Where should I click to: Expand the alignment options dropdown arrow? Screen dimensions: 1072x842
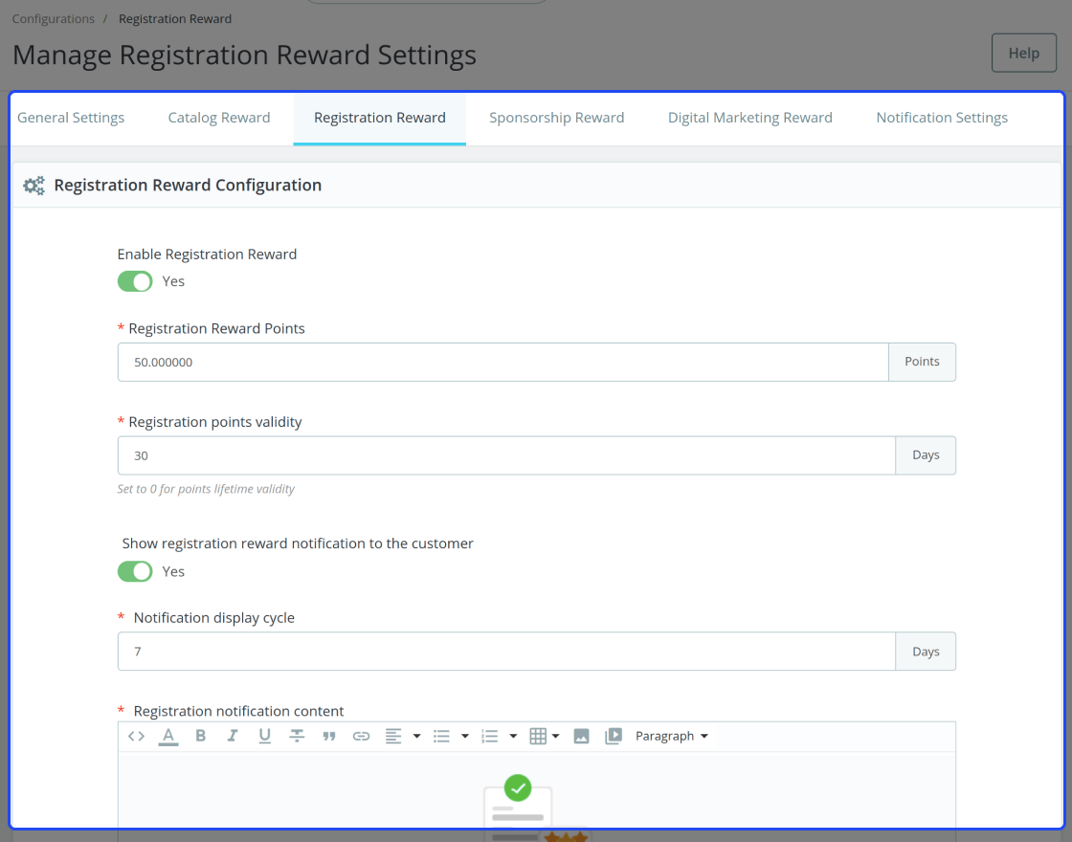coord(416,736)
